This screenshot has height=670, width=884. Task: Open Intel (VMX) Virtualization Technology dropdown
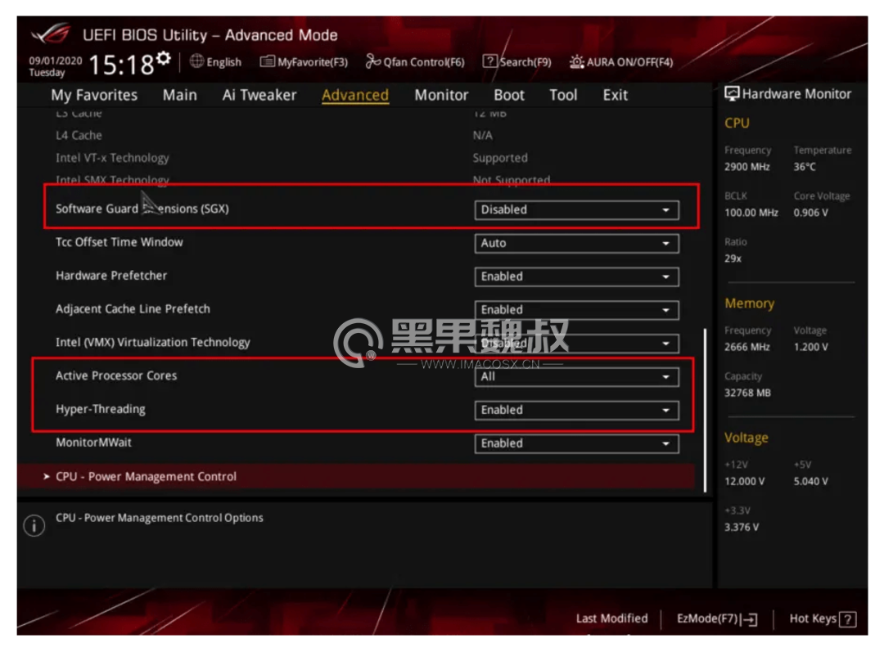tap(576, 343)
